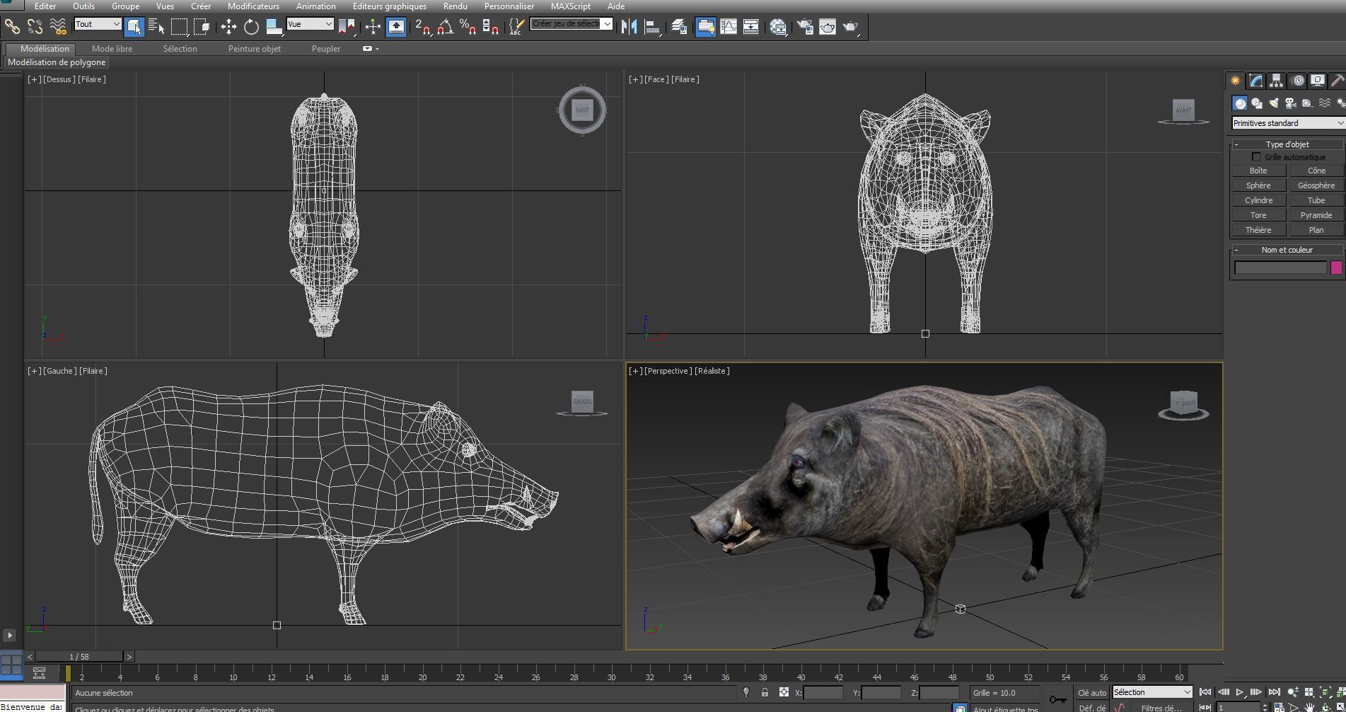Click the Edit Named Selection Sets icon
This screenshot has width=1346, height=712.
[517, 27]
